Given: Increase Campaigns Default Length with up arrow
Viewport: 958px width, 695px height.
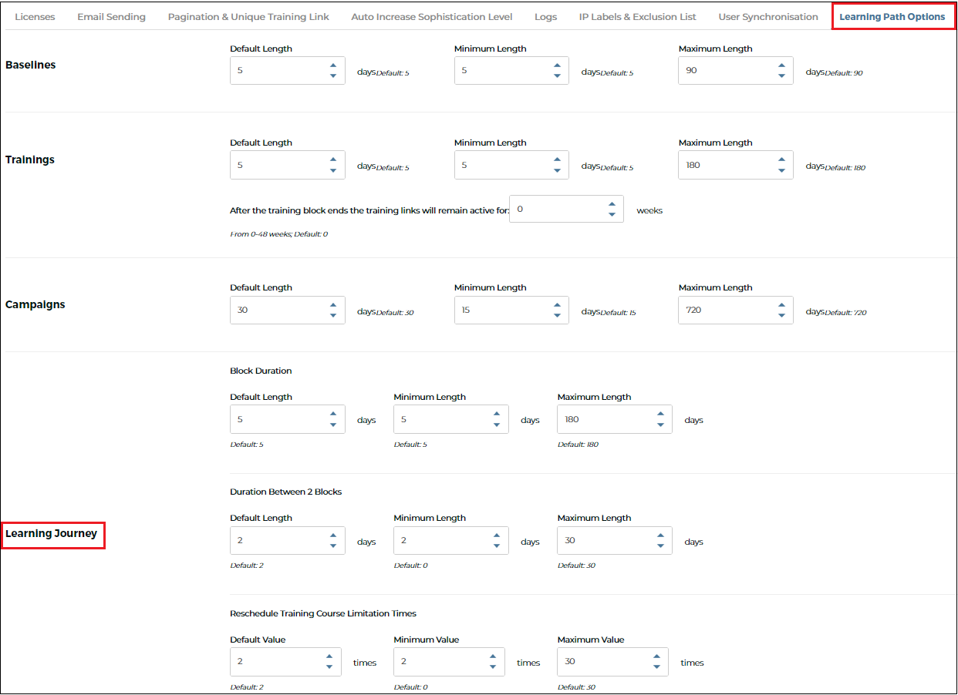Looking at the screenshot, I should pos(332,304).
